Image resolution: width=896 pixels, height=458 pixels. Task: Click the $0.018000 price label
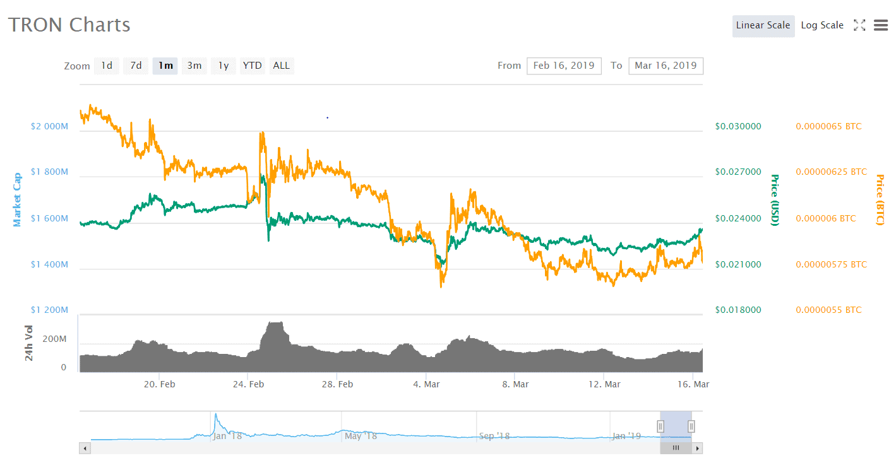coord(738,310)
